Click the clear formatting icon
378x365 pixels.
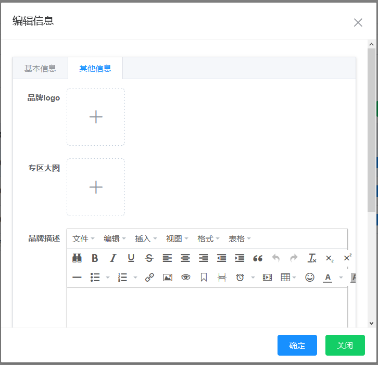pos(312,258)
